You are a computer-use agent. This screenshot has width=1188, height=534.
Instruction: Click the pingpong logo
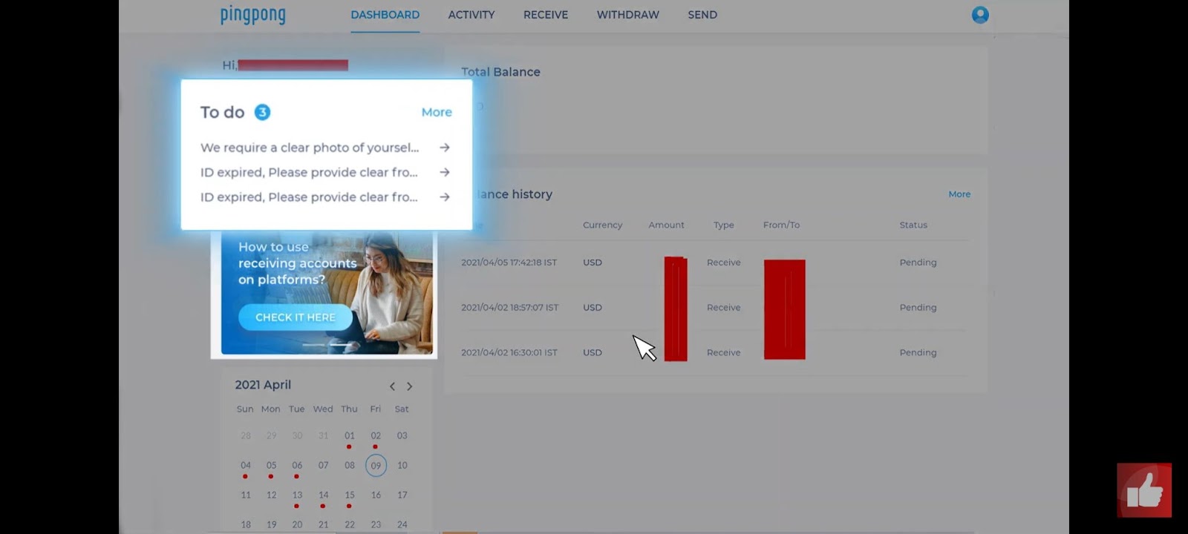(x=252, y=15)
